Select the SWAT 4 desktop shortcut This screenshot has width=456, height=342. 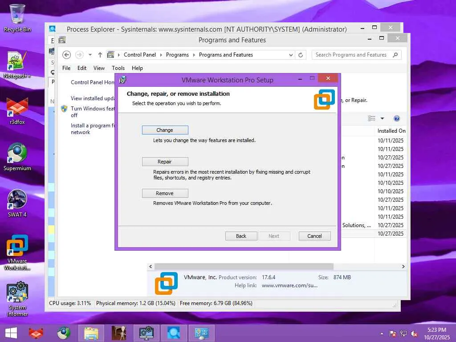[17, 203]
